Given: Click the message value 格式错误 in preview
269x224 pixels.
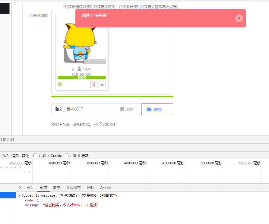Looking at the screenshot, I should coord(71,205).
